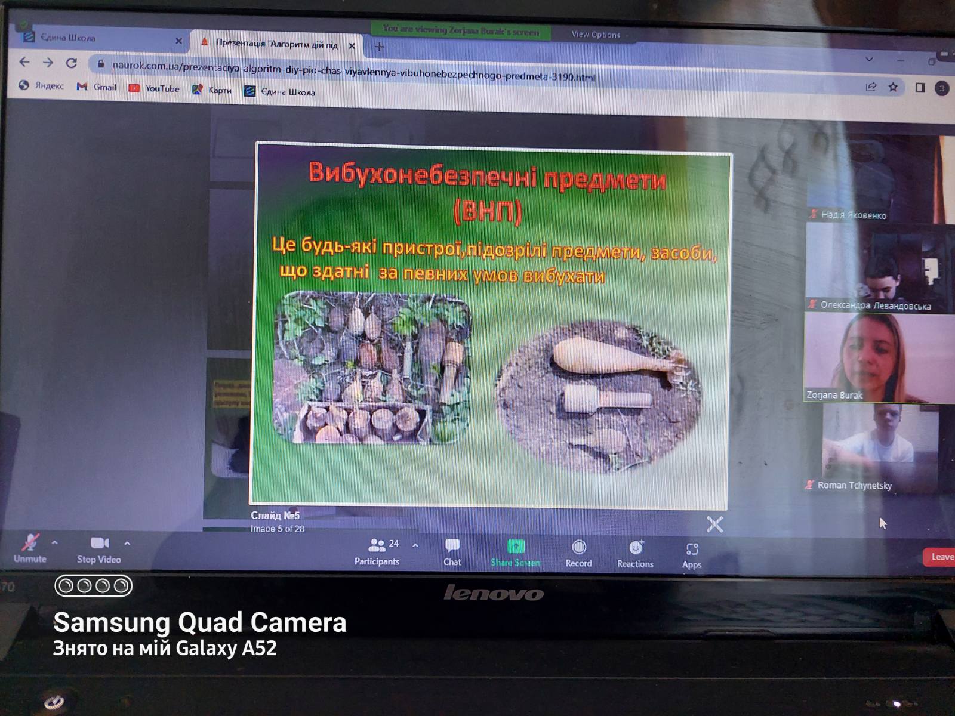Unmute the microphone in Zoom
The image size is (955, 716).
pos(30,549)
